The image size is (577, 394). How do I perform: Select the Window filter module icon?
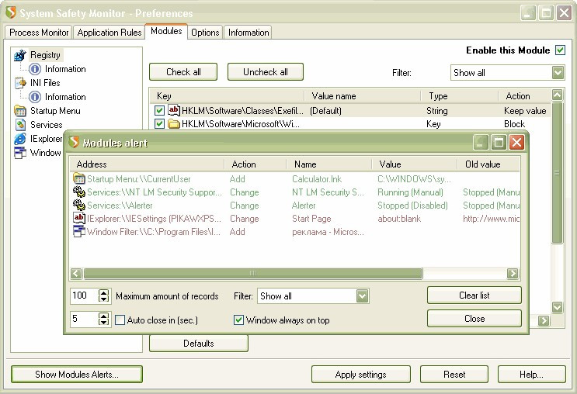coord(20,153)
